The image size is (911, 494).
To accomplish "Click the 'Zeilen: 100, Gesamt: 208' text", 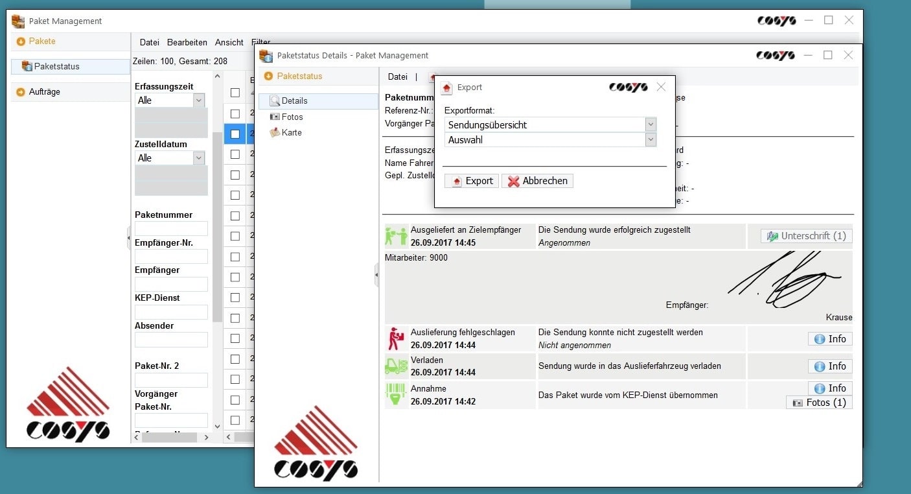I will [x=180, y=61].
